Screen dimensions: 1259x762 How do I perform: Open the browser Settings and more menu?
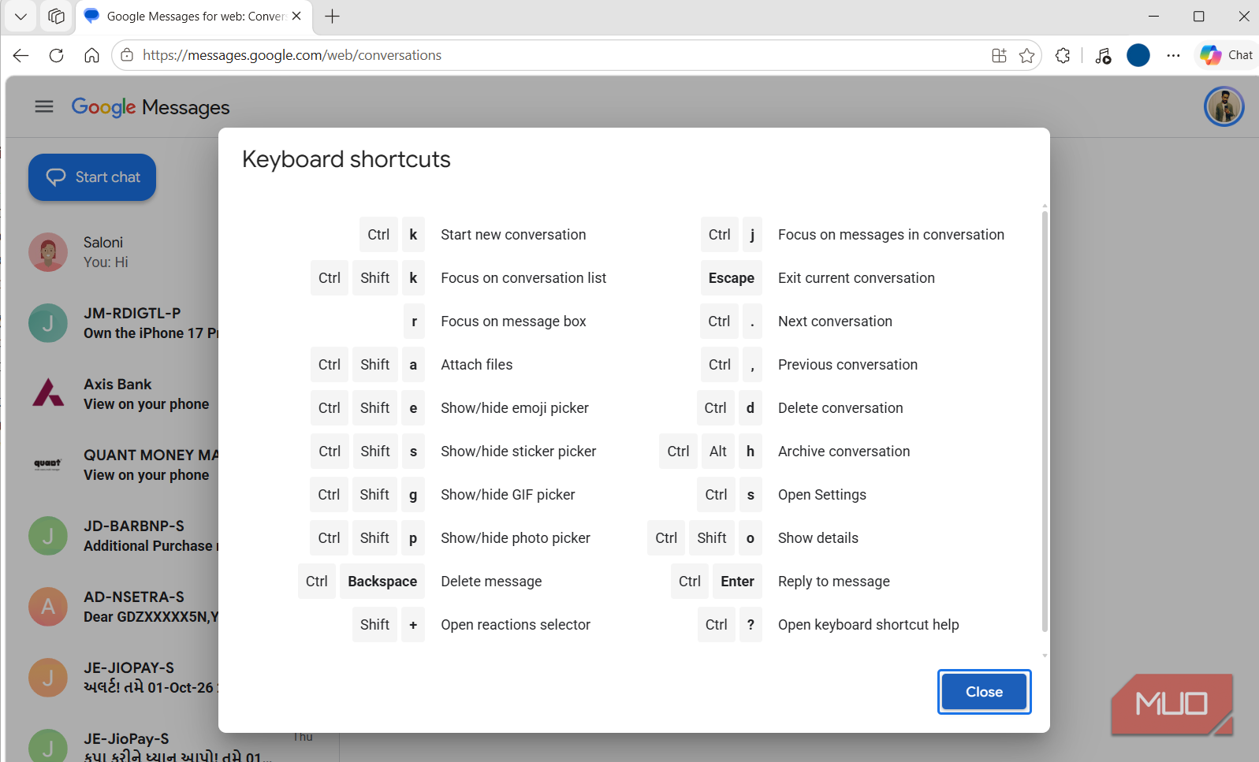1173,55
